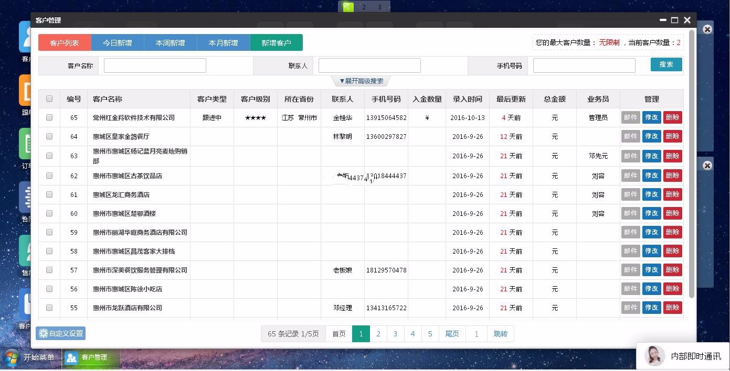
Task: Open the 本周新增 tab
Action: (171, 42)
